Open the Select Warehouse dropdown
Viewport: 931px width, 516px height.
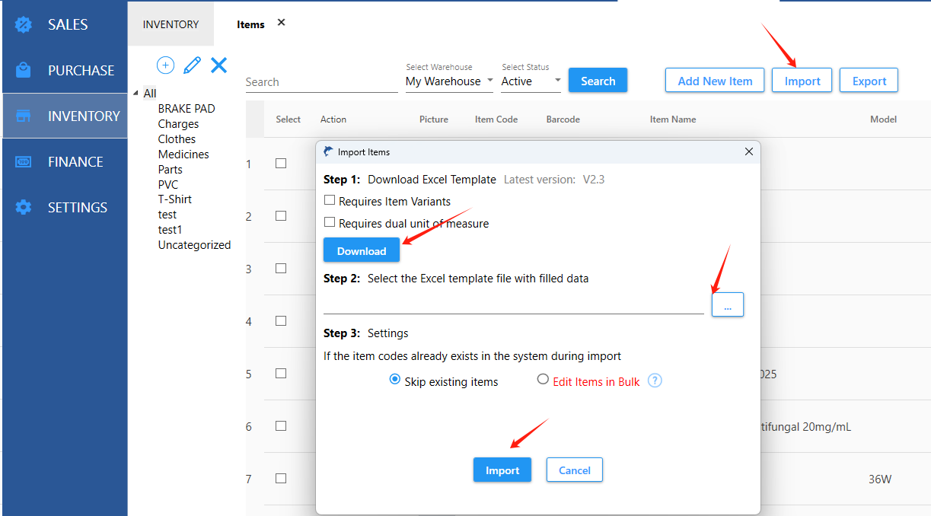click(x=449, y=81)
